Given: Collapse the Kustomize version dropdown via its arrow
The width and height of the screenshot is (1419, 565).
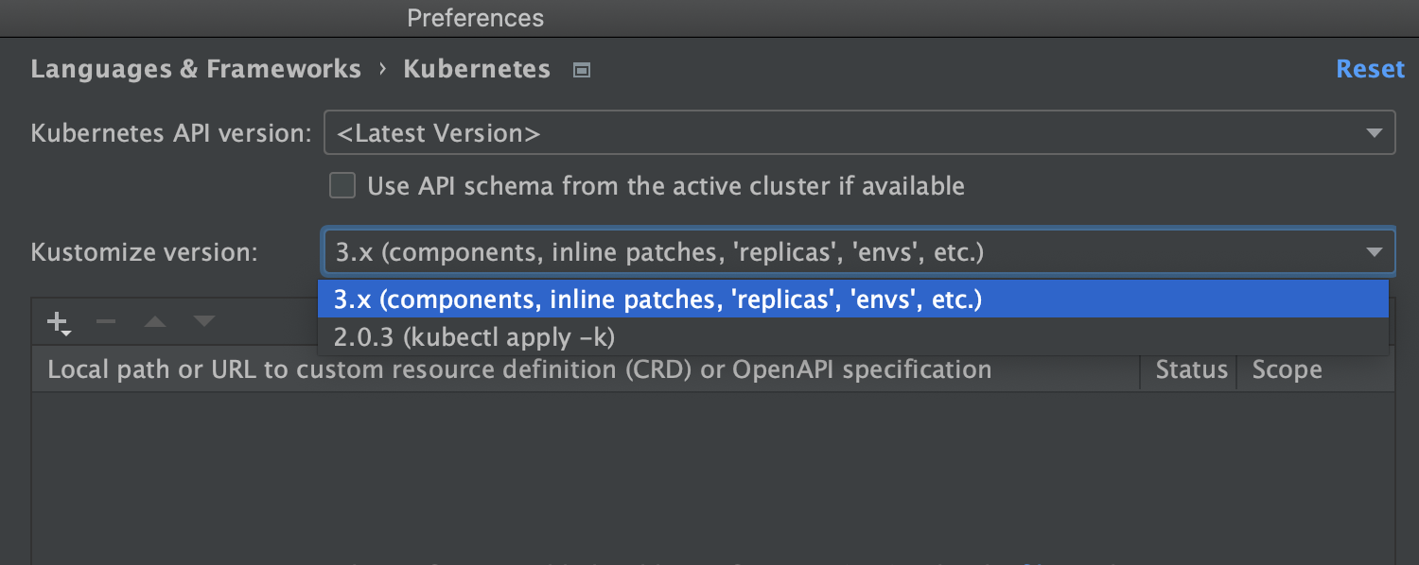Looking at the screenshot, I should click(x=1375, y=252).
